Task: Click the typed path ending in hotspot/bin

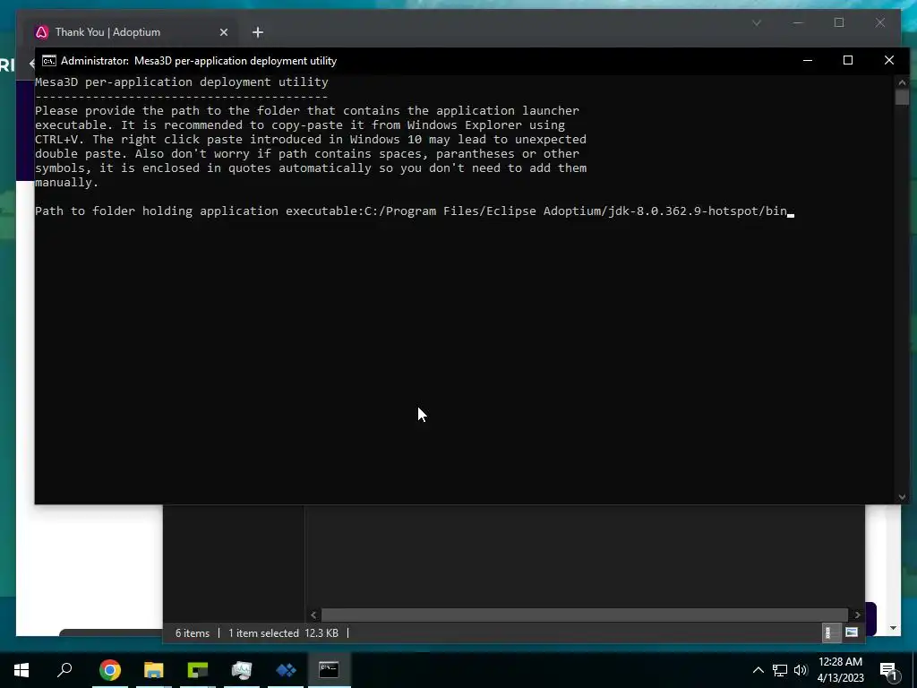Action: pyautogui.click(x=576, y=211)
